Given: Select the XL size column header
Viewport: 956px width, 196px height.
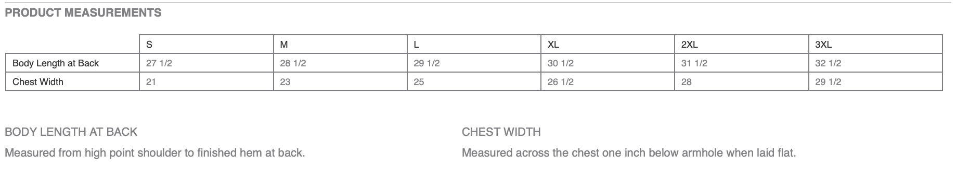Looking at the screenshot, I should 608,45.
